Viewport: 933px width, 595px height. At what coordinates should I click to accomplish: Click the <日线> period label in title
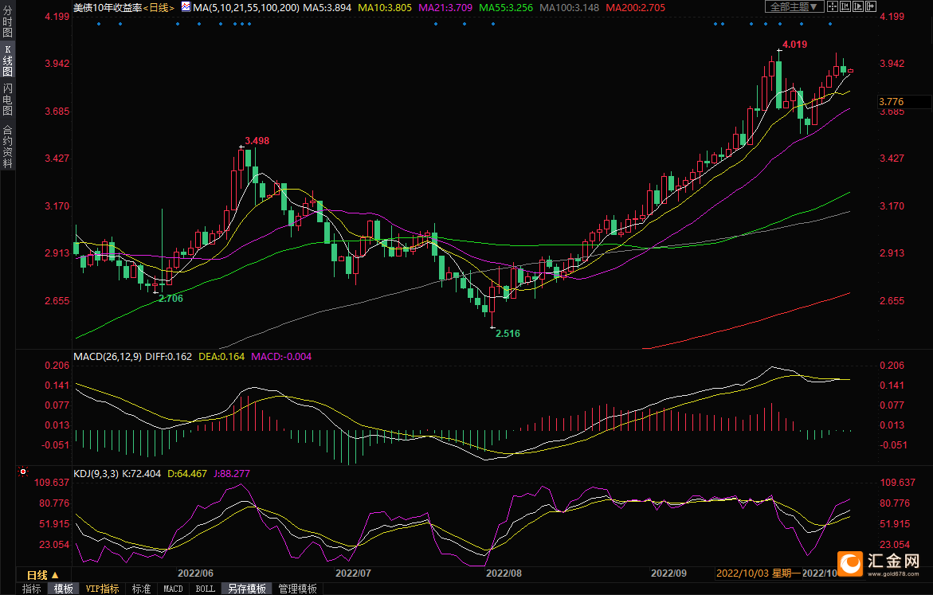[x=159, y=8]
